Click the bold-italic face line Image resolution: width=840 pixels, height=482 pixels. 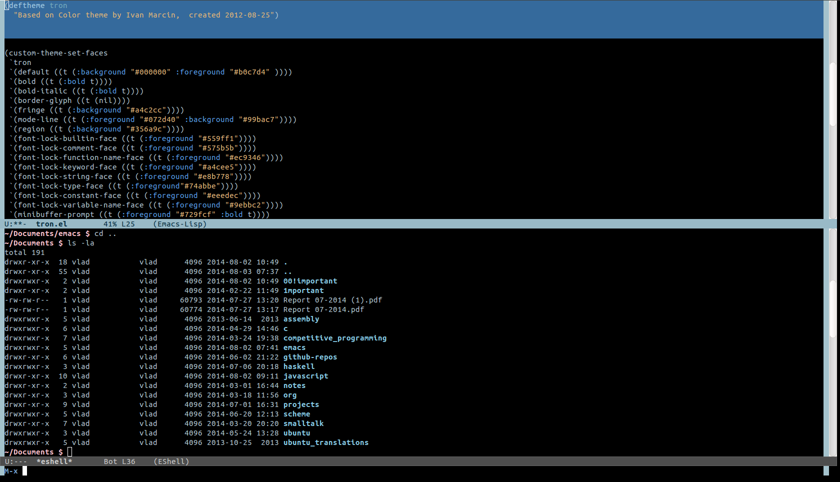coord(76,91)
